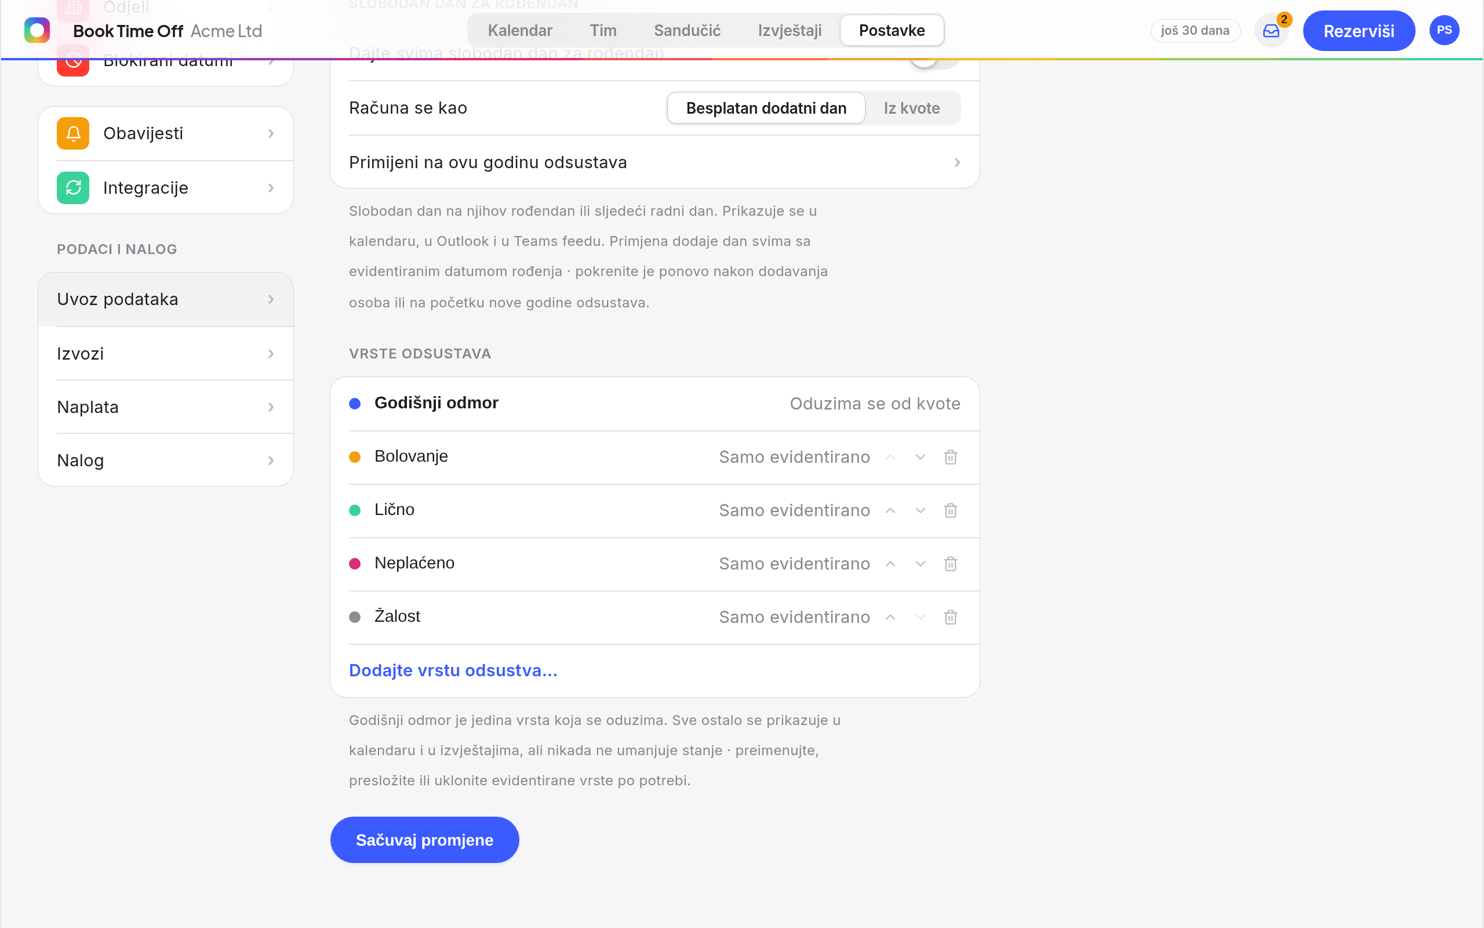The image size is (1484, 928).
Task: Click the Neplaćeno leave type name
Action: [x=414, y=563]
